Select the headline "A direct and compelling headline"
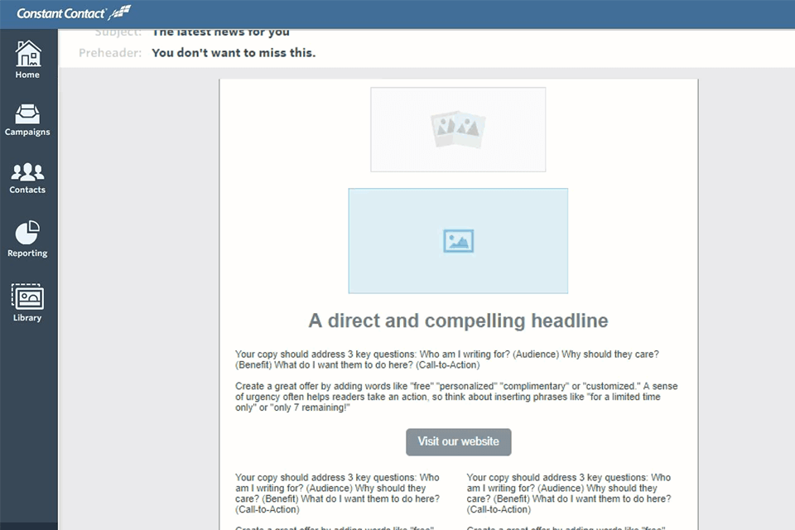The width and height of the screenshot is (795, 530). click(458, 320)
